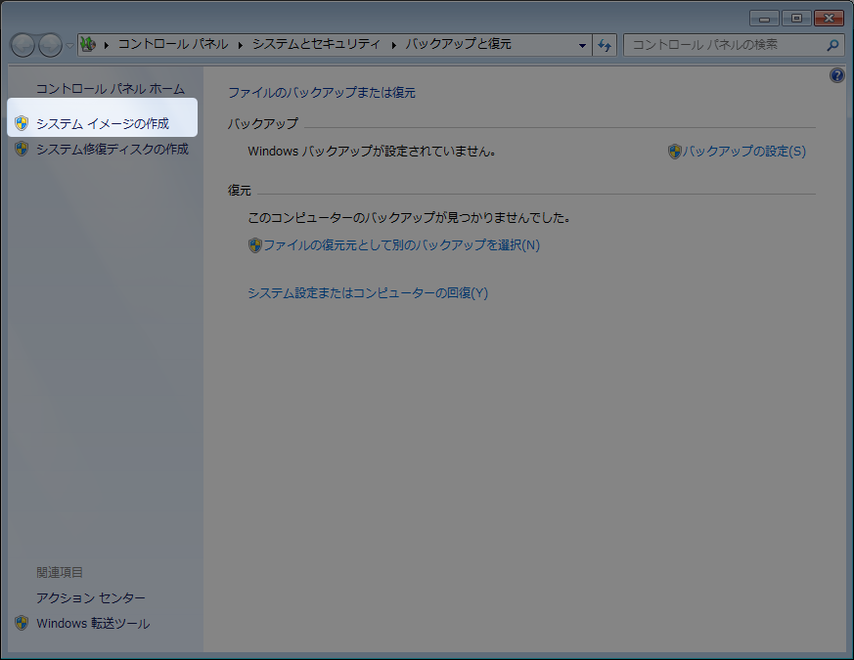
Task: Open システム設定またはコンピューターの回復(Y) link
Action: (368, 293)
